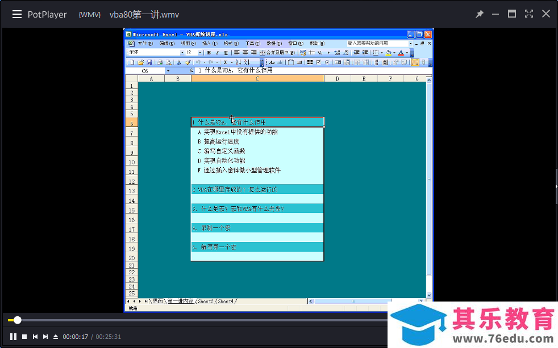Sort ascending A to Z
The image size is (558, 348).
click(x=239, y=62)
